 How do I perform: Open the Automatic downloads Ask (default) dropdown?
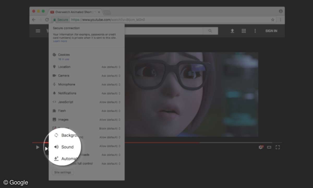(111, 155)
